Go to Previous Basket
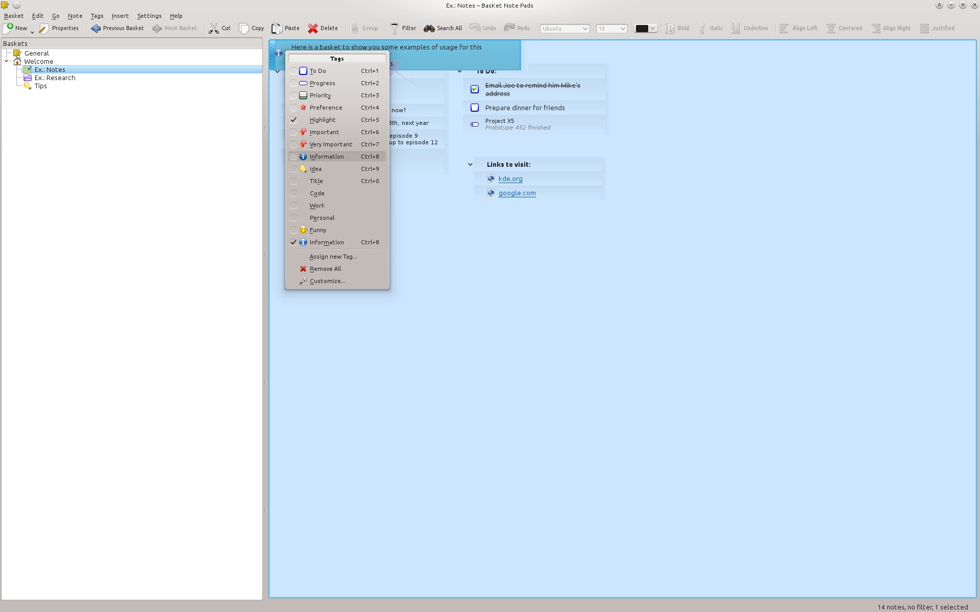Image resolution: width=980 pixels, height=612 pixels. (117, 28)
